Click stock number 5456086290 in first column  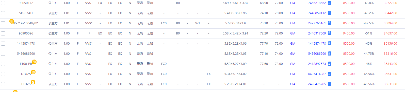26,54
